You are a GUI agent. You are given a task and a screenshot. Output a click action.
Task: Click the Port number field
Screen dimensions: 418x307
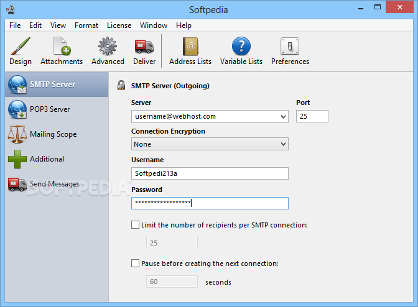click(312, 116)
